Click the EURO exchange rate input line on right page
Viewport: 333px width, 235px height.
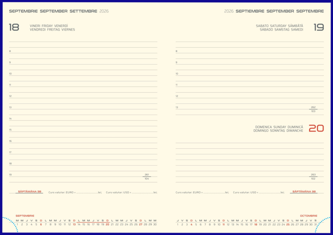point(213,192)
